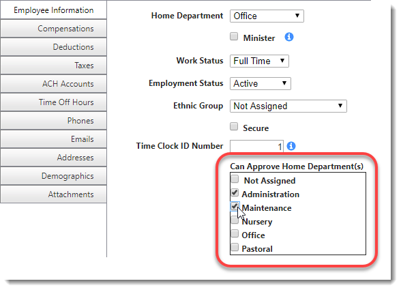
Task: Open the Home Department dropdown
Action: pos(267,16)
